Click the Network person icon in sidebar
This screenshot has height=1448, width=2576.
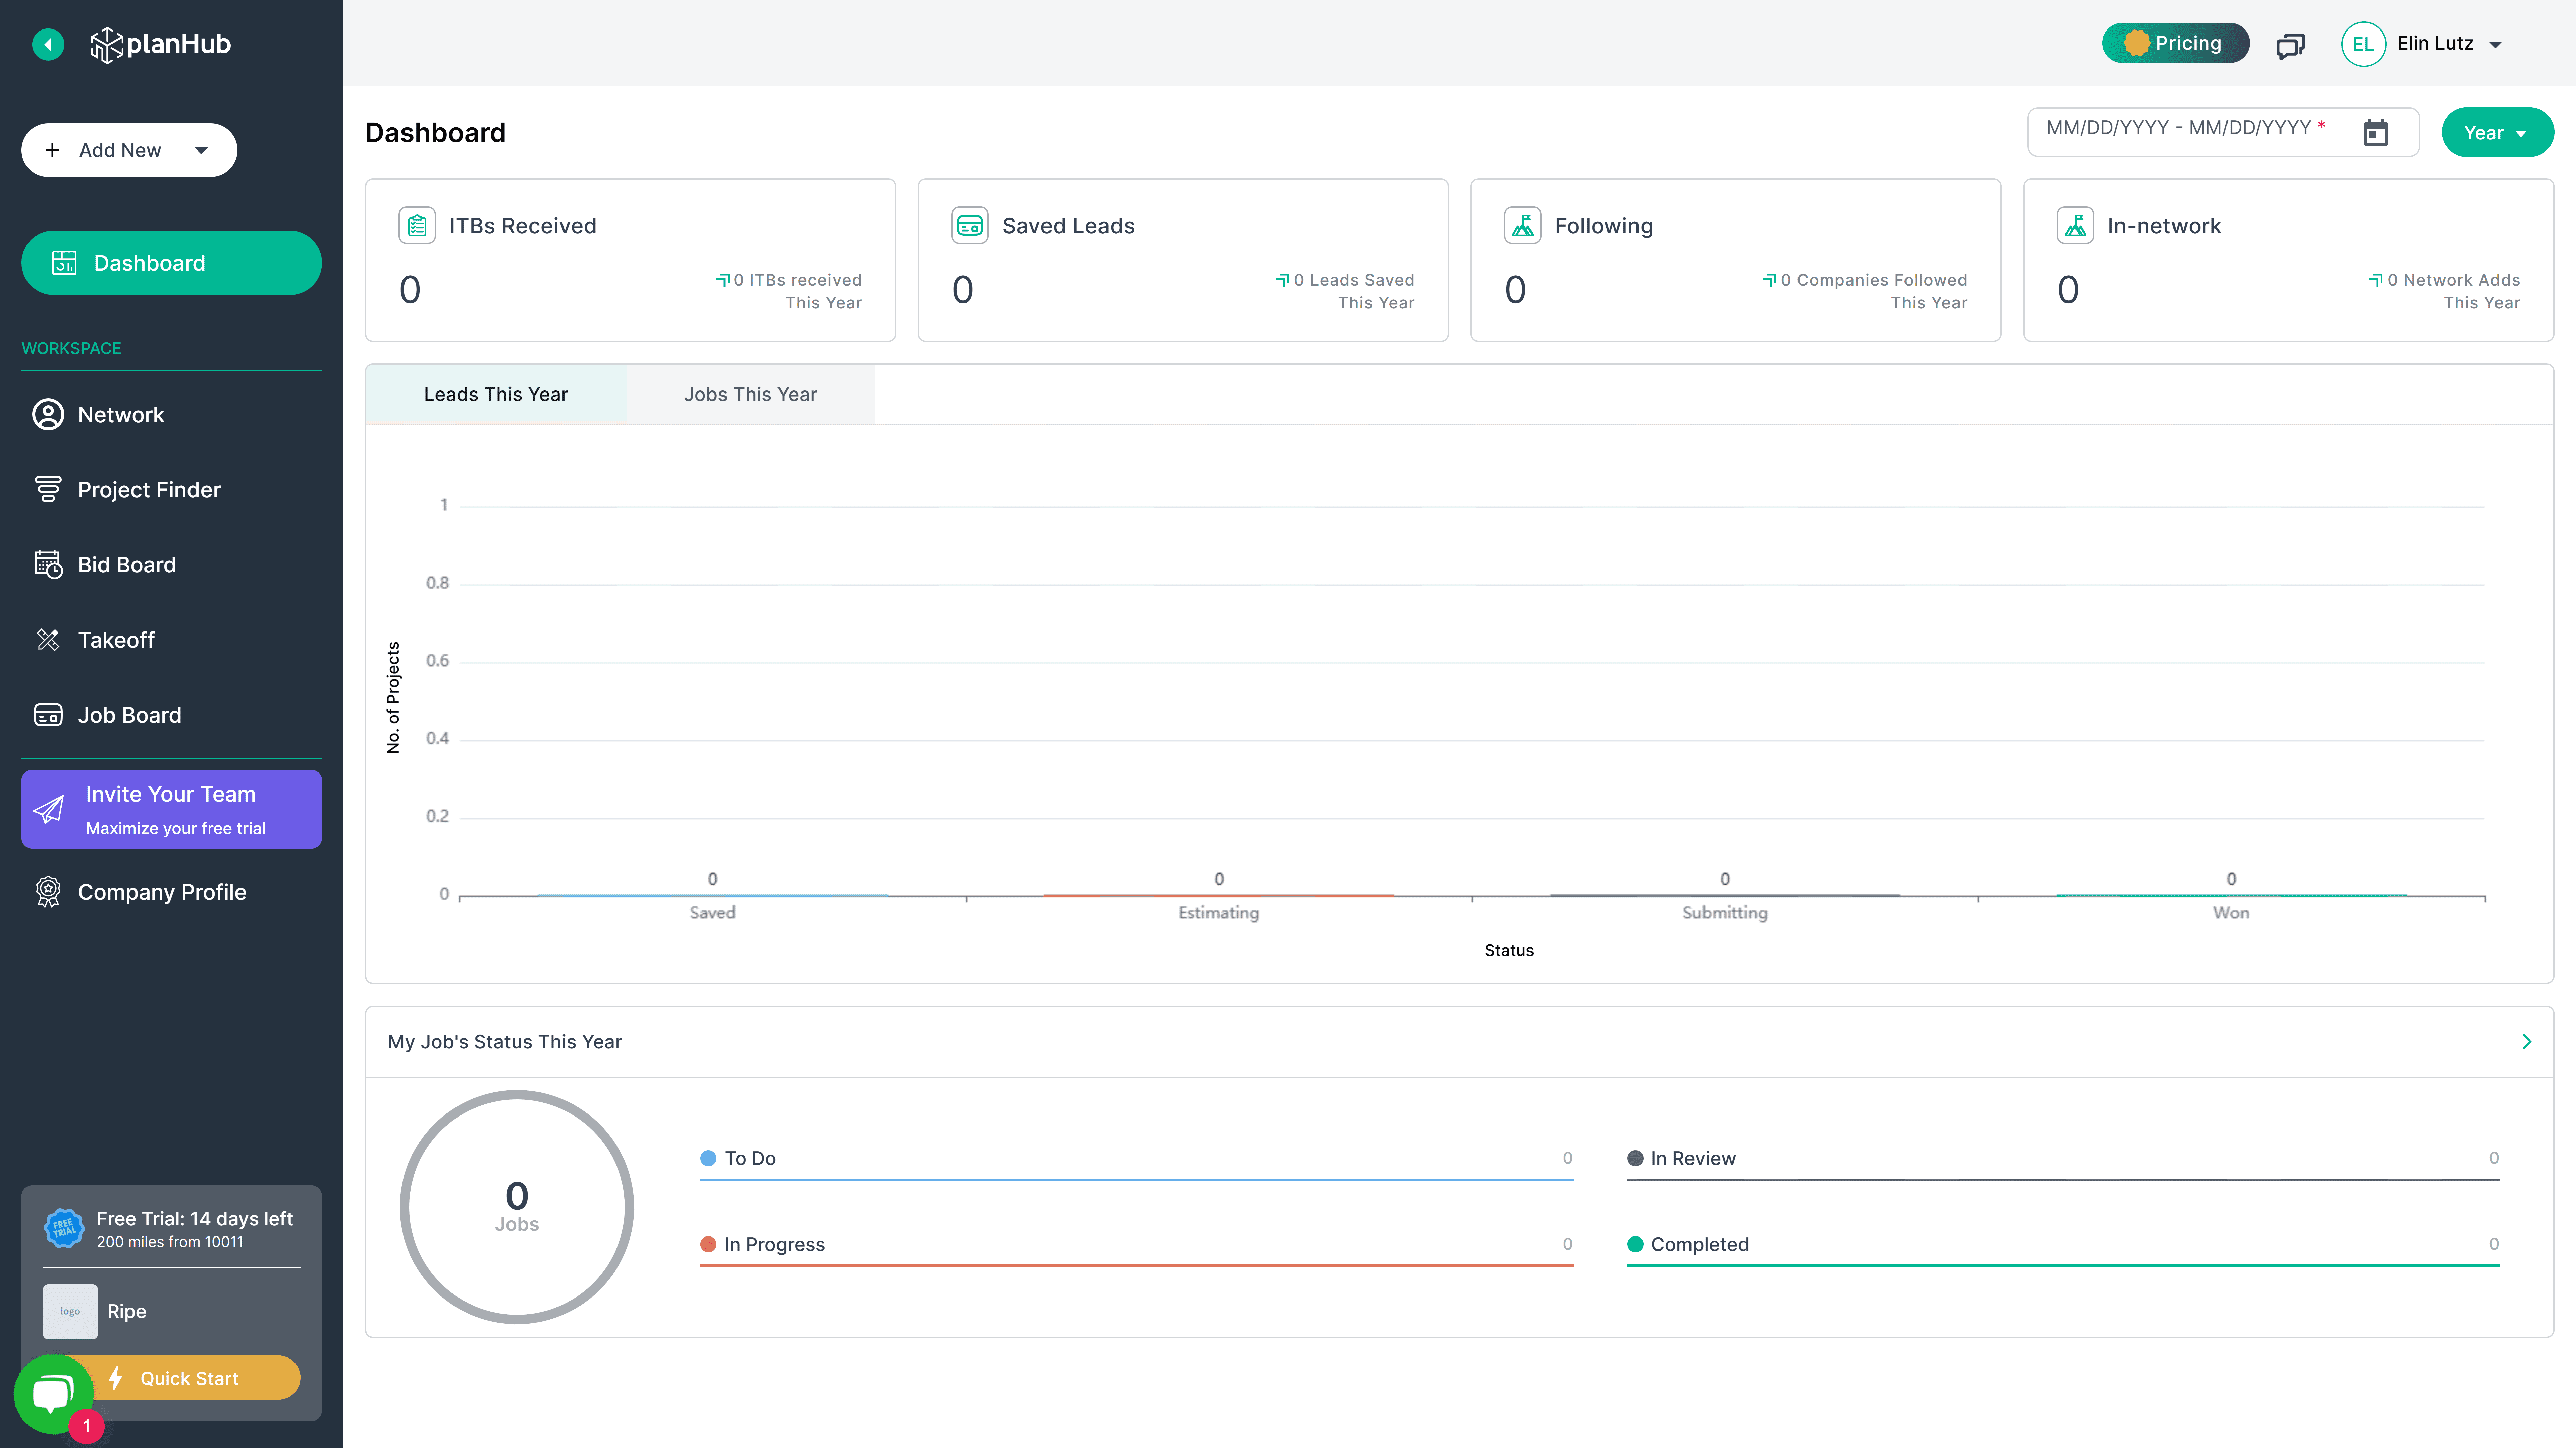(x=48, y=415)
